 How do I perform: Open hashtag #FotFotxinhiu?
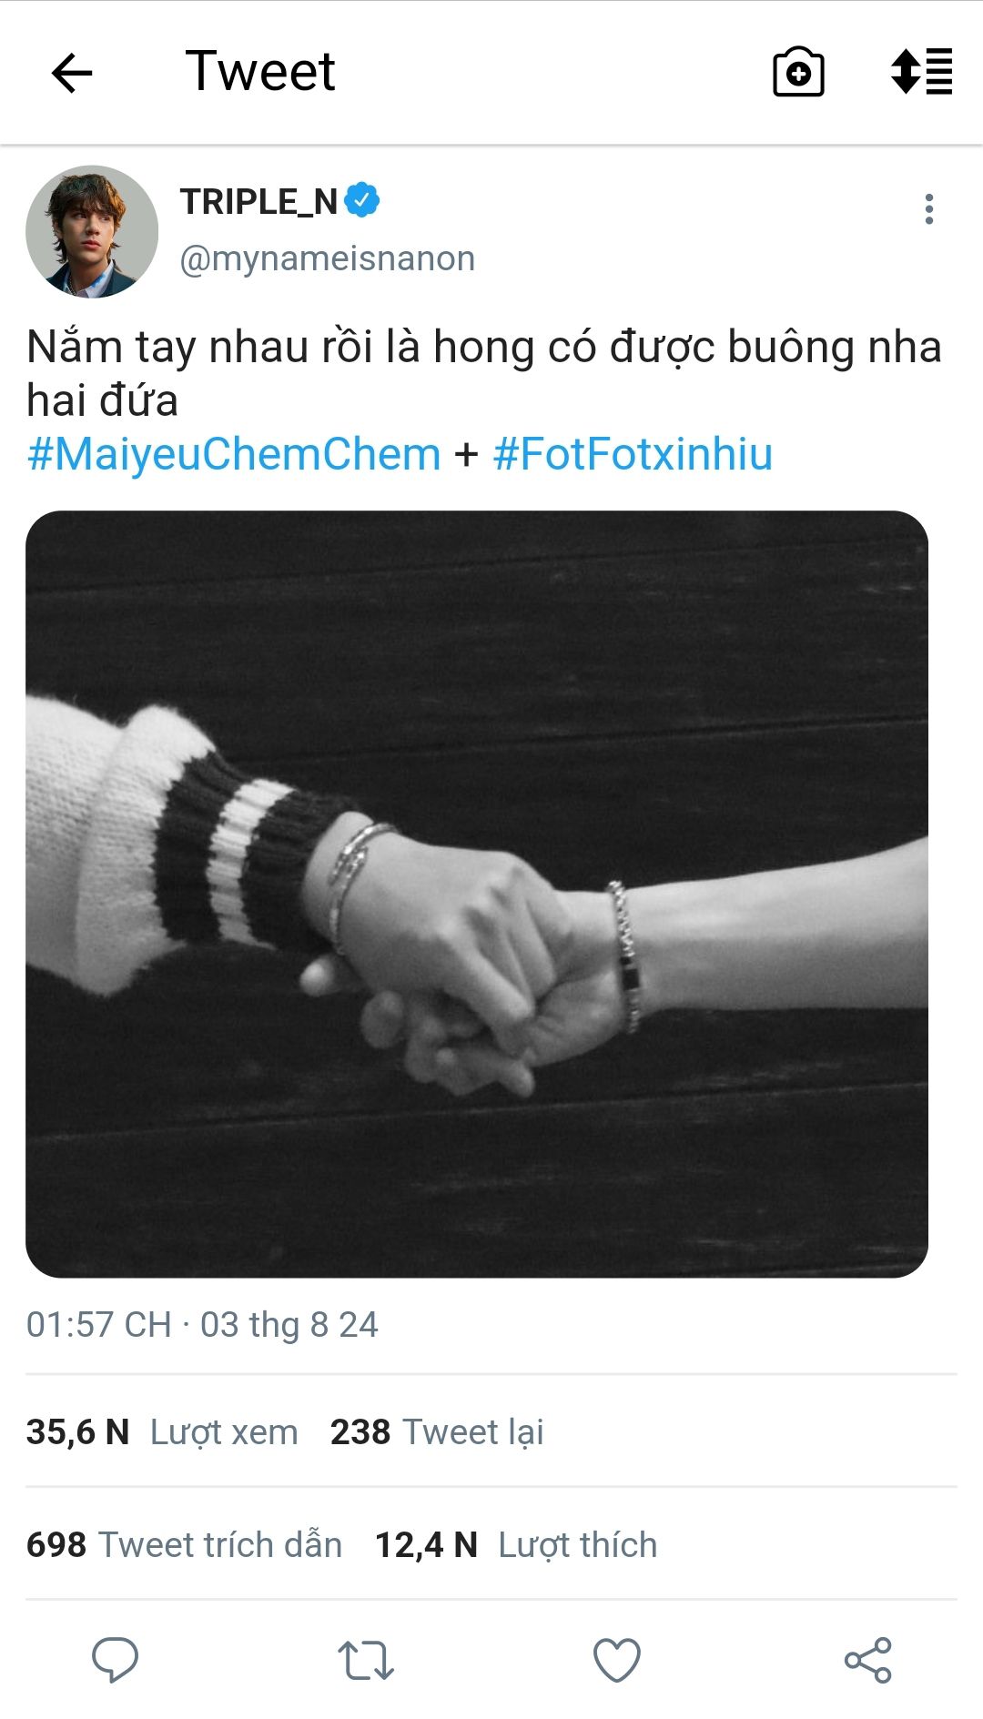(x=633, y=454)
